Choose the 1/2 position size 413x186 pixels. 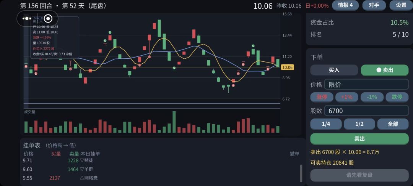(x=359, y=124)
